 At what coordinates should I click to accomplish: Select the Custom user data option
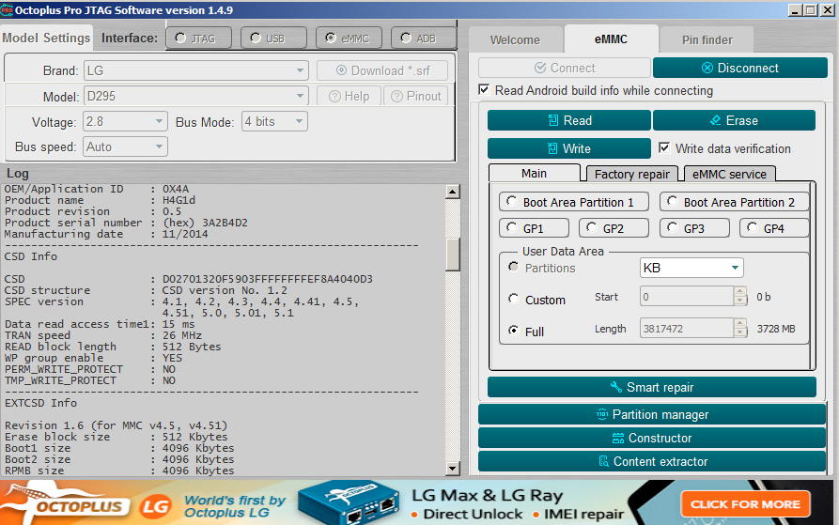(514, 299)
